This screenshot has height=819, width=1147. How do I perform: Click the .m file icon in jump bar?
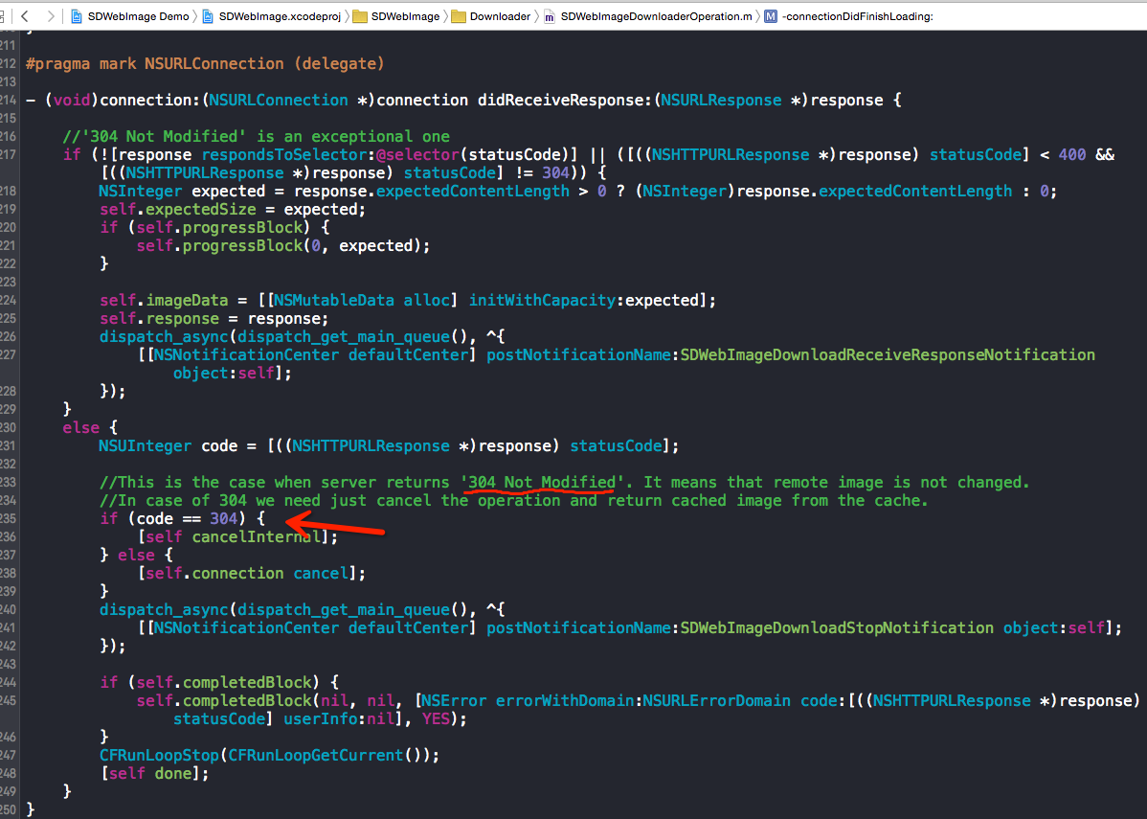549,16
